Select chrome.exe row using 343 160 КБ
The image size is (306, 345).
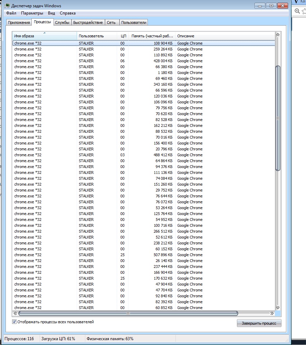[x=144, y=84]
